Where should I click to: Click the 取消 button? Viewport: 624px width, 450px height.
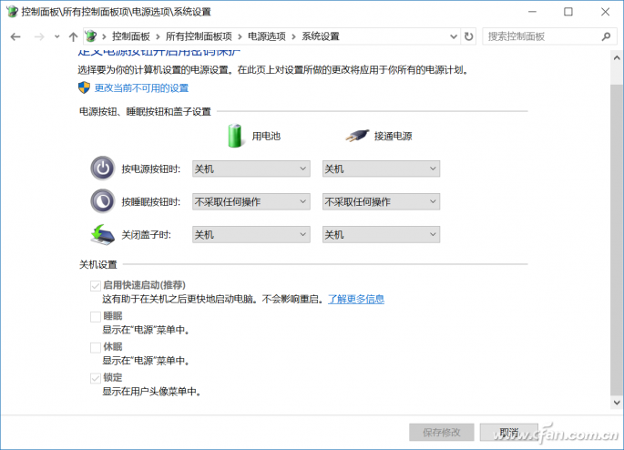click(x=509, y=432)
